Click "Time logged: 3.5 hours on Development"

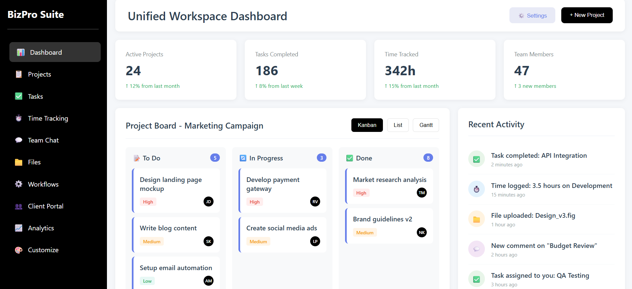point(552,186)
